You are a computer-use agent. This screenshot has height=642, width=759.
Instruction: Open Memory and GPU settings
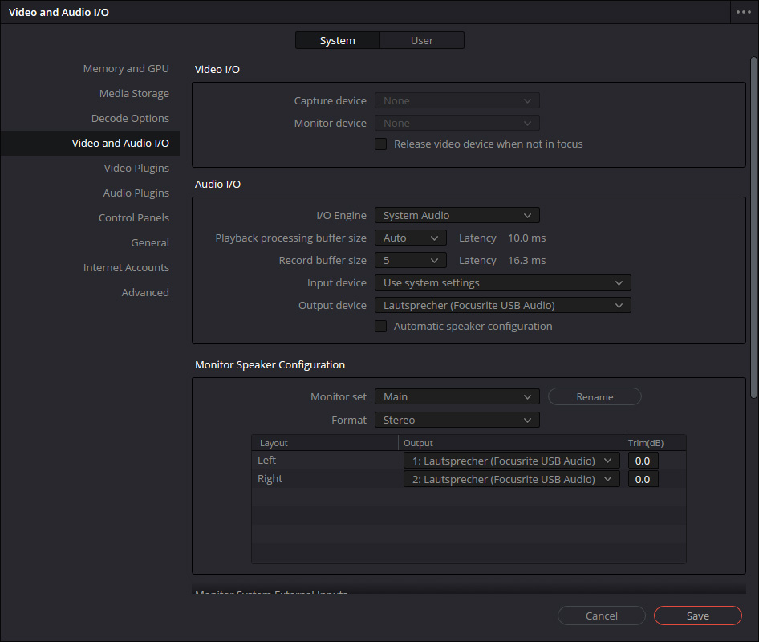tap(126, 69)
